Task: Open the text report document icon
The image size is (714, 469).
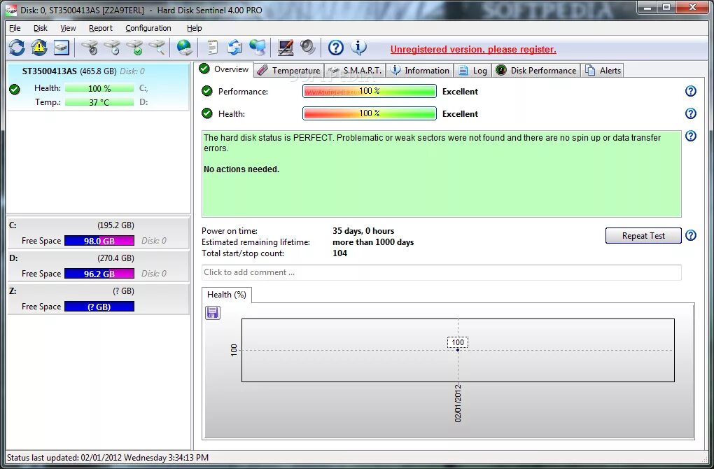Action: click(212, 48)
